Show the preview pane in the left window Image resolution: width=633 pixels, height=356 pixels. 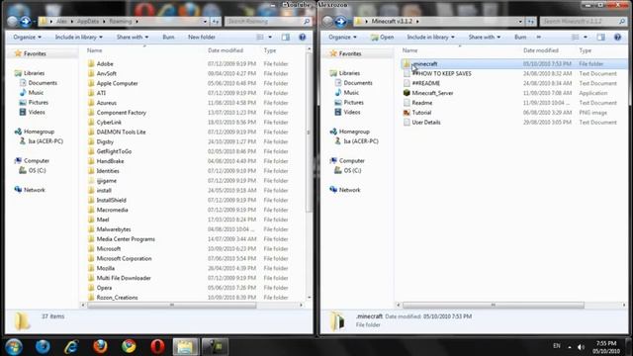coord(286,38)
